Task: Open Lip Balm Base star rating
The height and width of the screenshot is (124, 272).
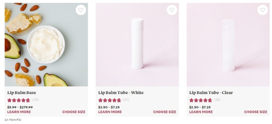Action: 19,100
